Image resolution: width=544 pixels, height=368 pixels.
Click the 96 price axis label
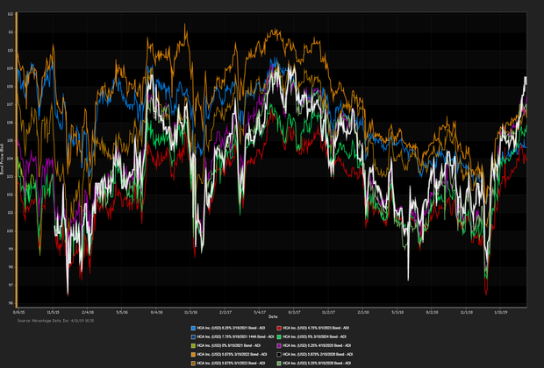point(11,303)
